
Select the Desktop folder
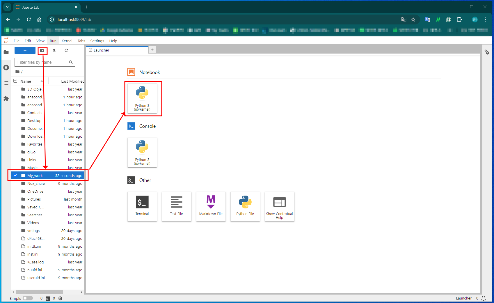48,121
